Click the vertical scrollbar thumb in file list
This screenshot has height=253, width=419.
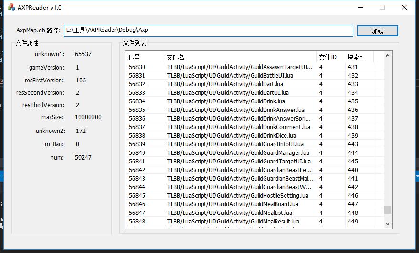pyautogui.click(x=388, y=210)
